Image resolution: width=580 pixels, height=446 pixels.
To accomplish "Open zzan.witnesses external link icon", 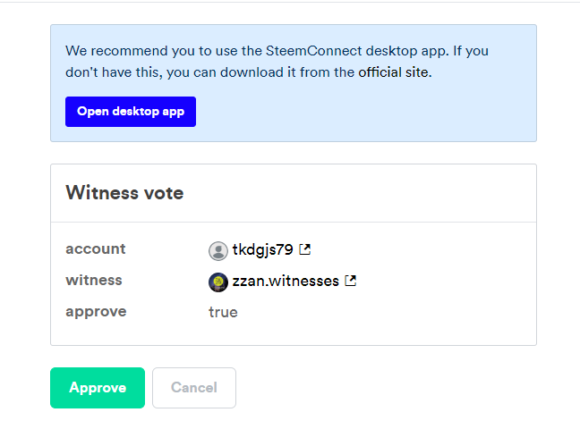I will pos(350,281).
